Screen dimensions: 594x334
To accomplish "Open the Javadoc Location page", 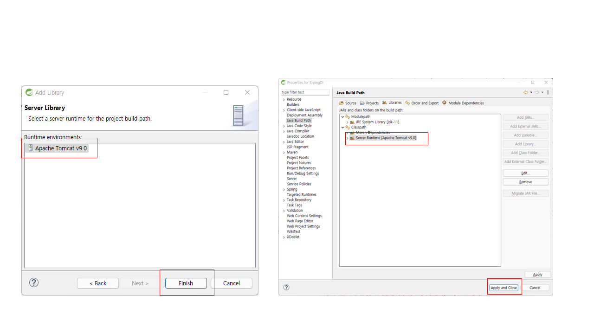I will pos(300,136).
